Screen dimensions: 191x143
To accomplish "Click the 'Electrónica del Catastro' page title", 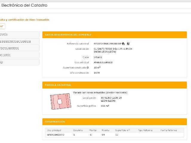I will [x=24, y=5].
